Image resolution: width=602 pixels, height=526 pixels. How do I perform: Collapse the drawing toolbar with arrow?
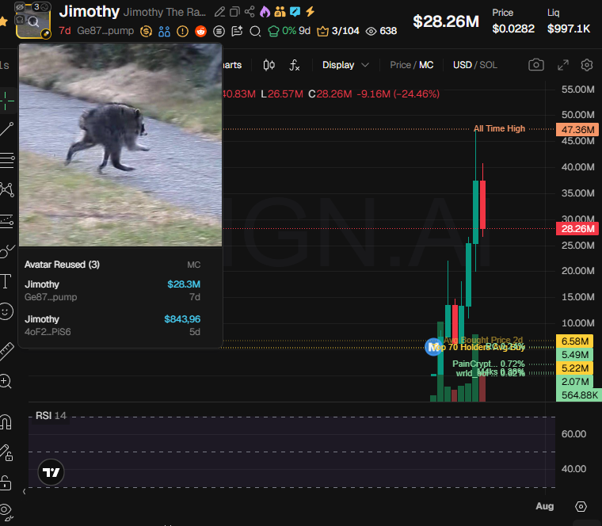[x=25, y=491]
